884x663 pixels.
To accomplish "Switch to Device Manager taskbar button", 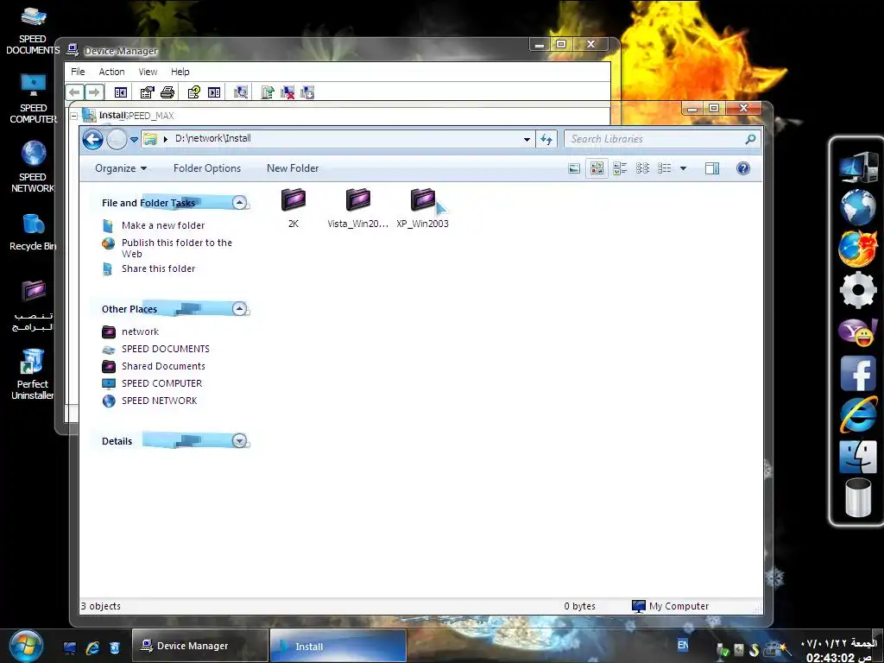I will pos(199,646).
